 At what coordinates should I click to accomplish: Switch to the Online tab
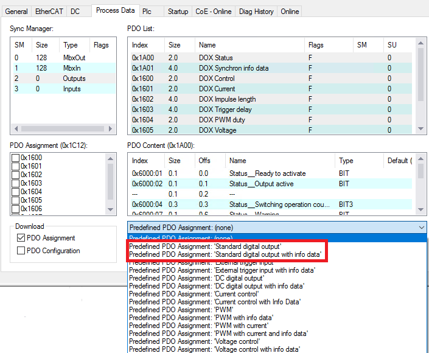pyautogui.click(x=290, y=12)
